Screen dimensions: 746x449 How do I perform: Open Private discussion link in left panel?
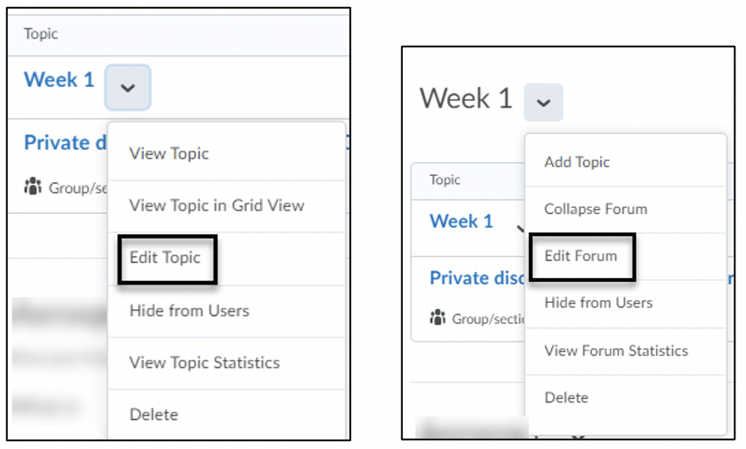[58, 143]
